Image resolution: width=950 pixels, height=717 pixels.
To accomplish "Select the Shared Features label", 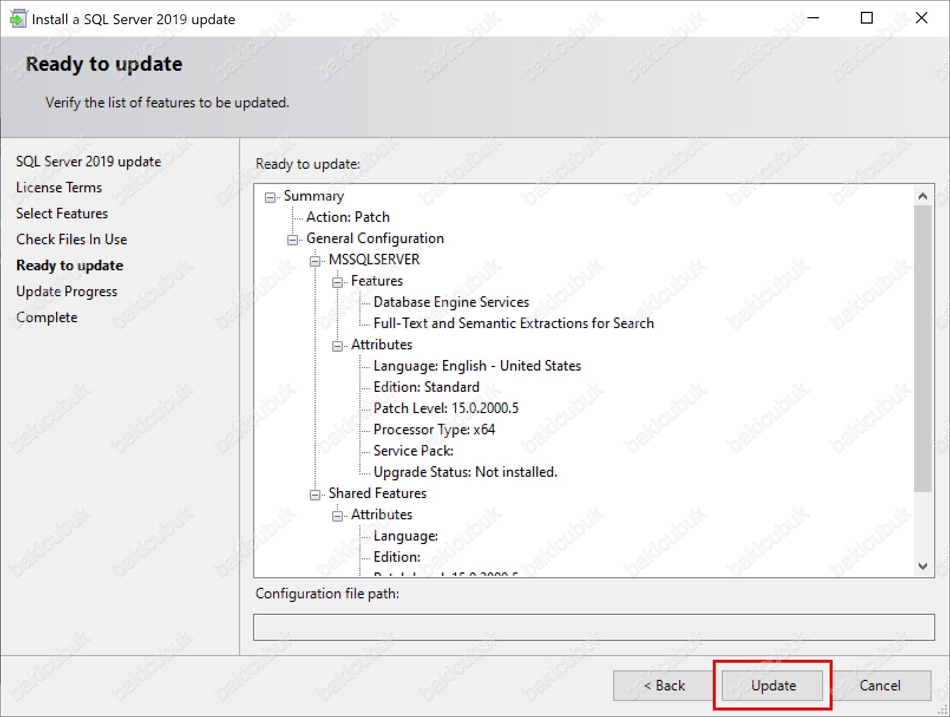I will point(378,493).
